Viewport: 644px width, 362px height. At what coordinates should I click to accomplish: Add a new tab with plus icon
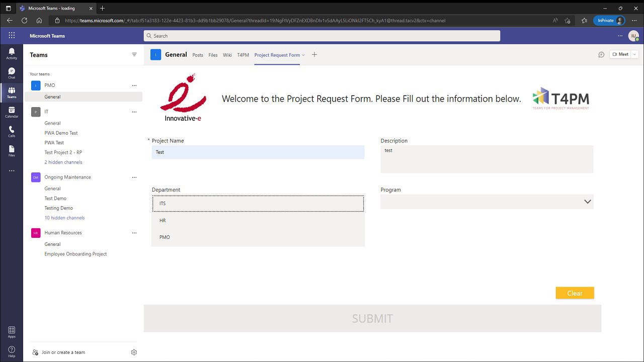coord(314,55)
